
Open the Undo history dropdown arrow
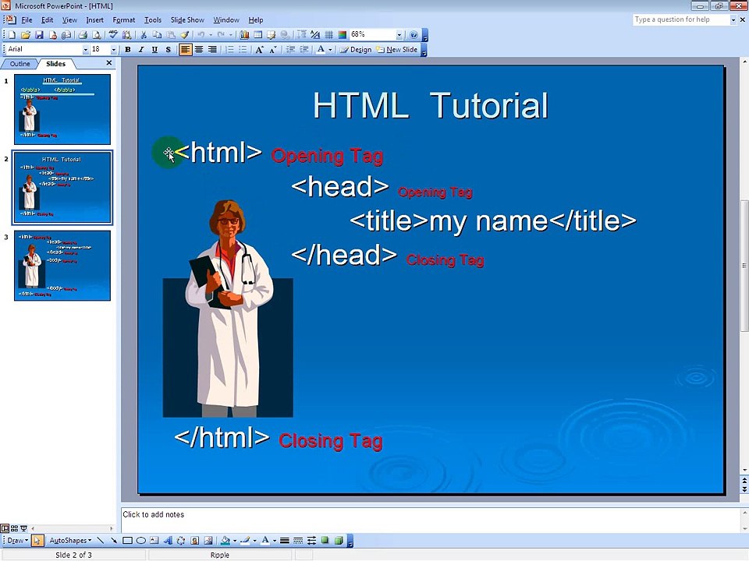(x=211, y=35)
